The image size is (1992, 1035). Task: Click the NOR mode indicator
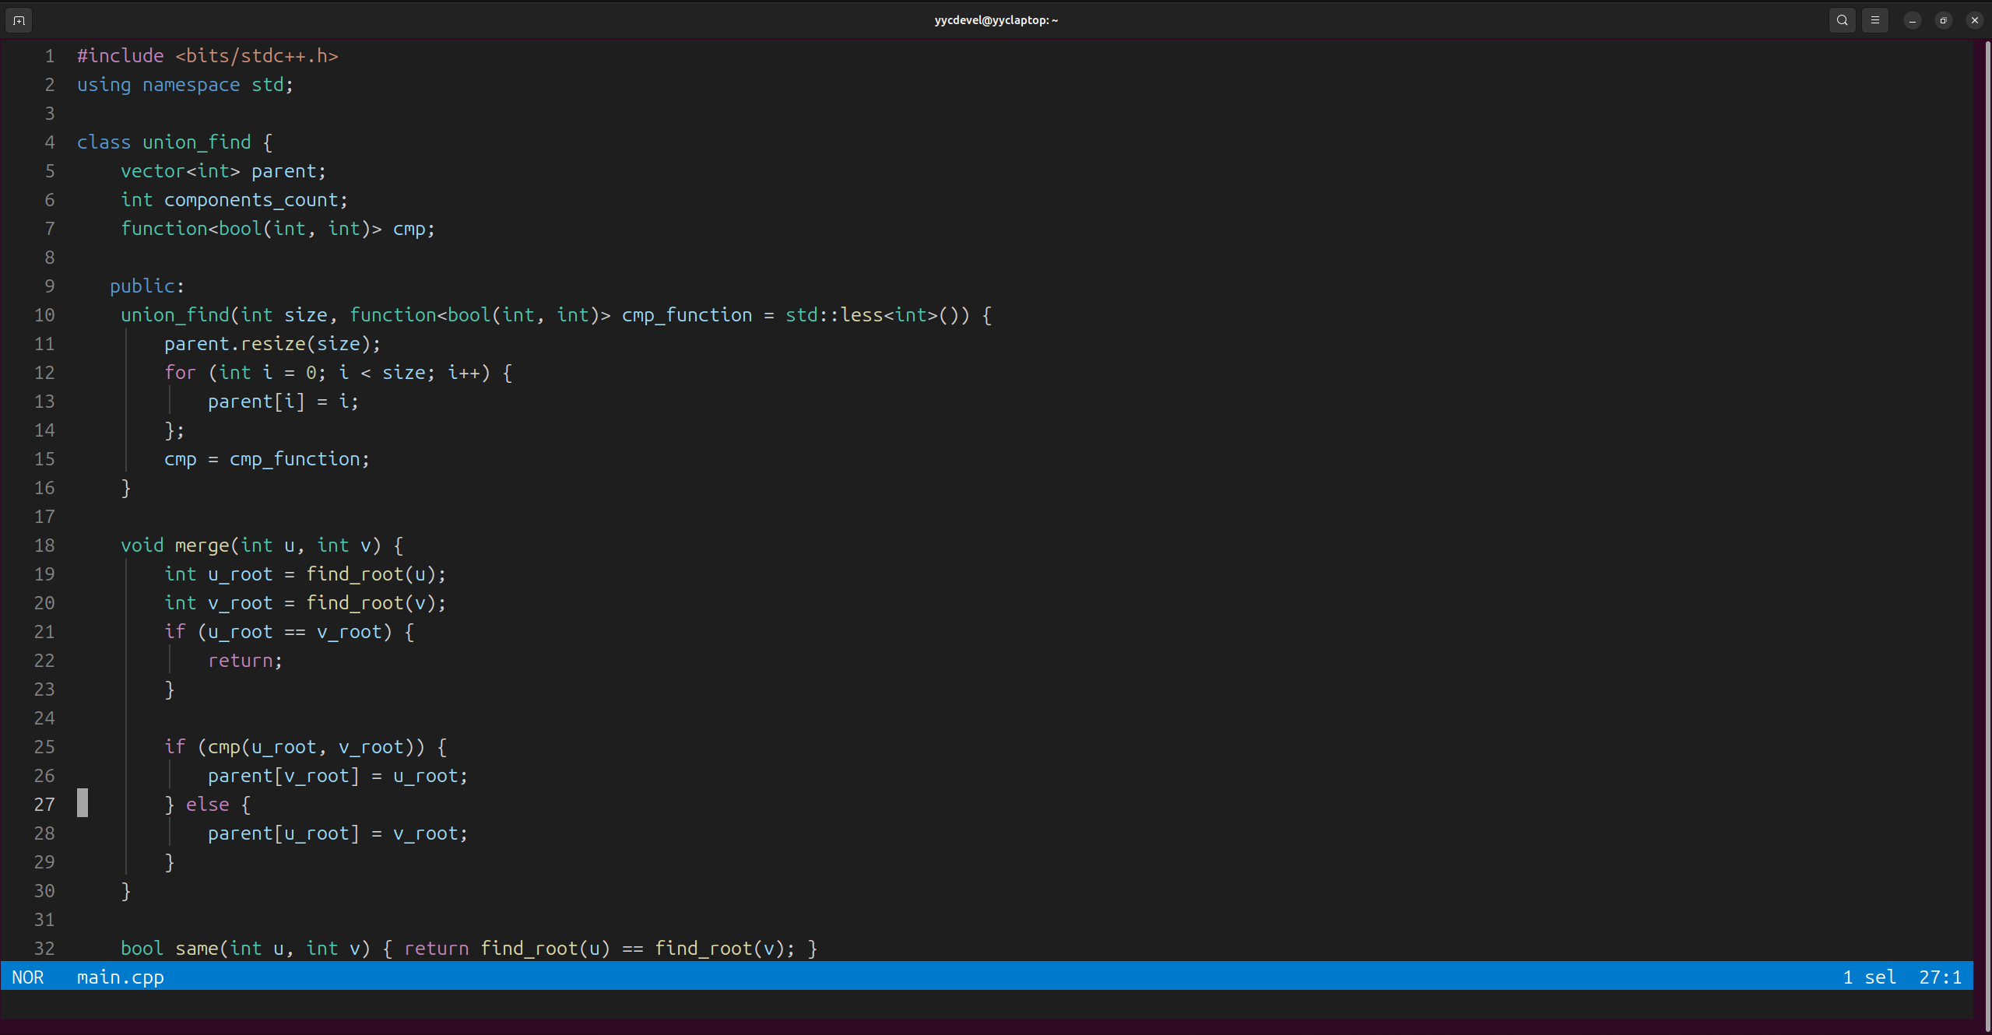pyautogui.click(x=28, y=977)
